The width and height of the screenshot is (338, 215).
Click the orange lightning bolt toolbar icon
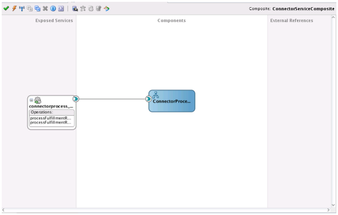click(x=14, y=8)
